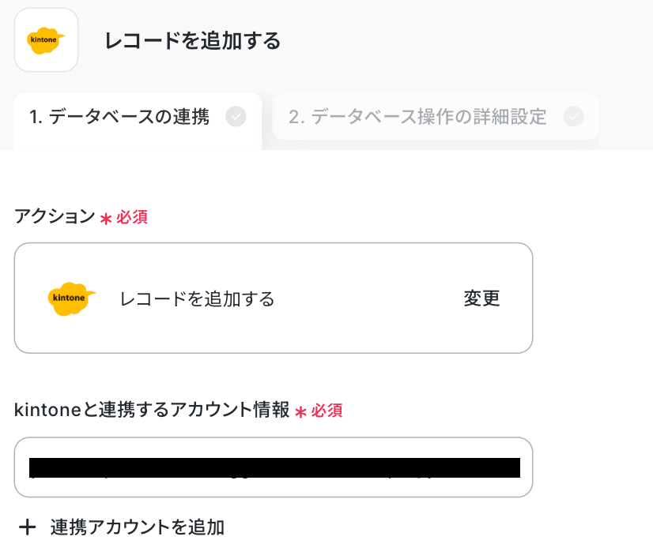Click the アクション selection box

[x=273, y=298]
